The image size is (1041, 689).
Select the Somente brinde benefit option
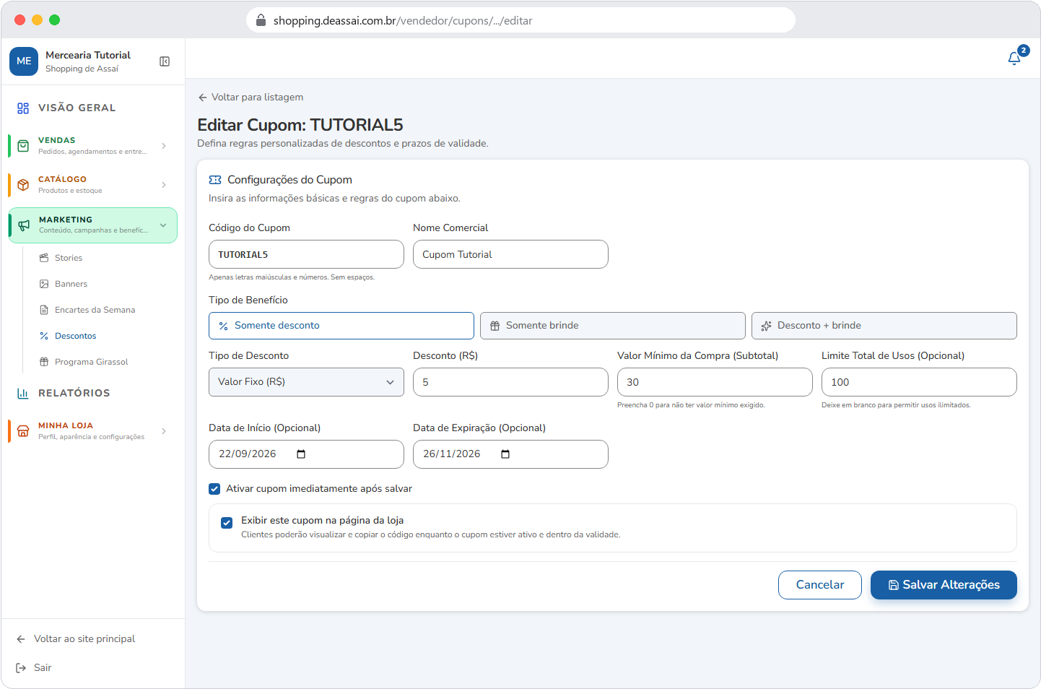click(613, 326)
